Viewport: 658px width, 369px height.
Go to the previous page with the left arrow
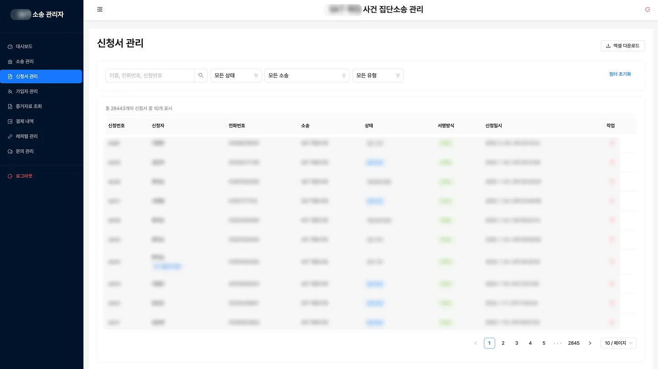(476, 343)
